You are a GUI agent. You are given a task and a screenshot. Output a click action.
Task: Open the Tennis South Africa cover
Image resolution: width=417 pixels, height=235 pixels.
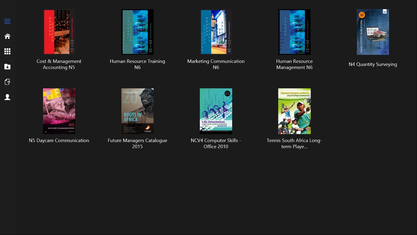(294, 111)
